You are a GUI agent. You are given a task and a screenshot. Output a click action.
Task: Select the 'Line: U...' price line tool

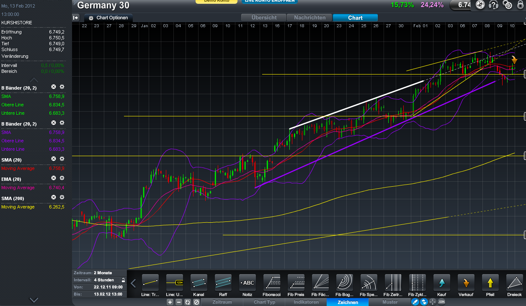pos(175,283)
